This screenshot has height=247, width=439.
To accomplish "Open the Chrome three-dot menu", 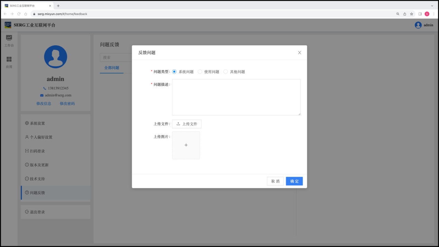I will click(x=434, y=14).
